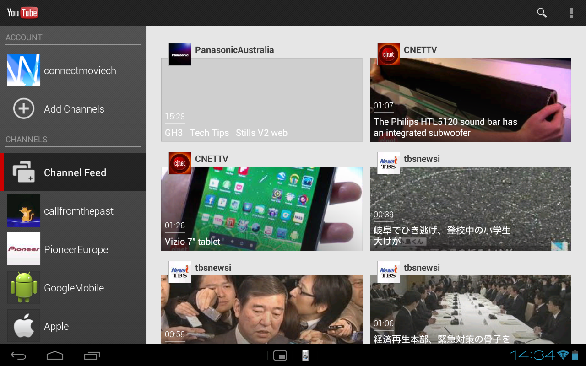The image size is (586, 366).
Task: Open the connectmoviech account name
Action: 80,70
